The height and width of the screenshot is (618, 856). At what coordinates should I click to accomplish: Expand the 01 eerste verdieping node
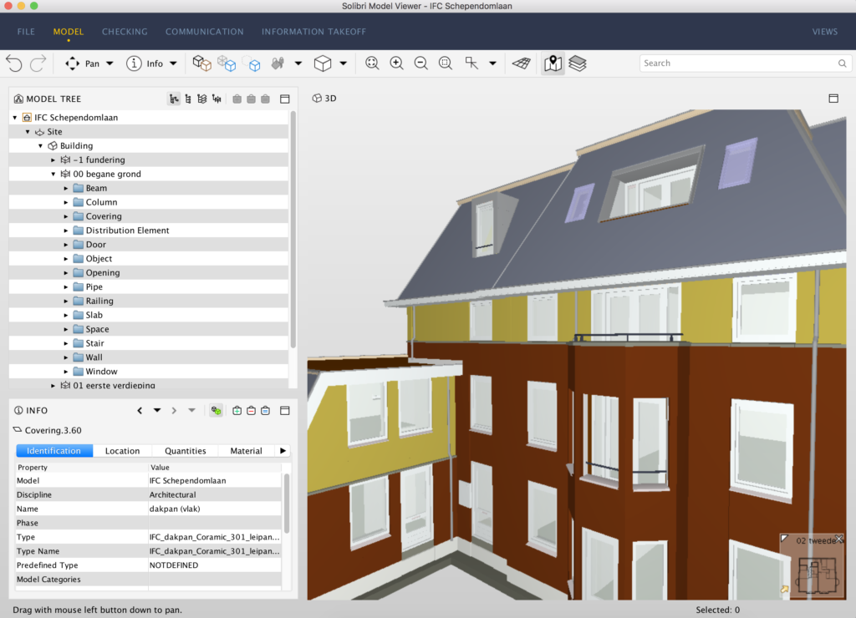tap(53, 385)
